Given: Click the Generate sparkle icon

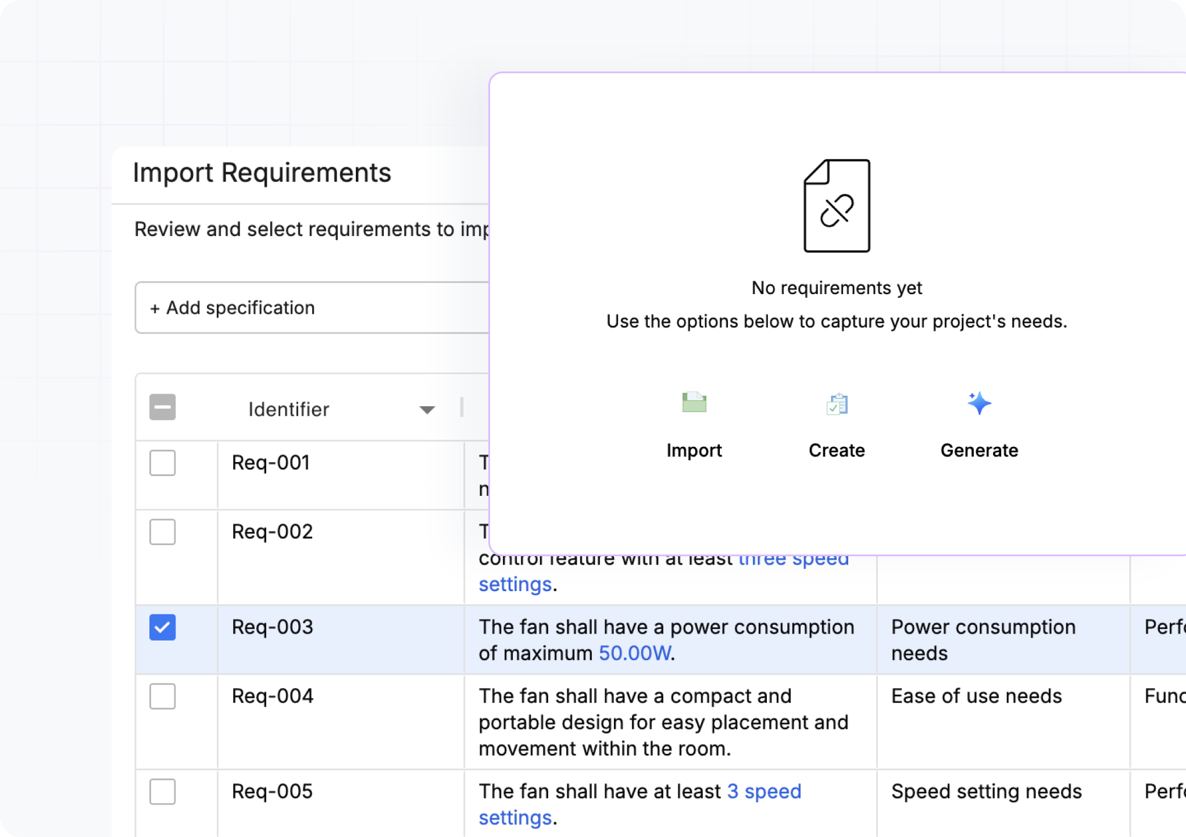Looking at the screenshot, I should pyautogui.click(x=979, y=403).
